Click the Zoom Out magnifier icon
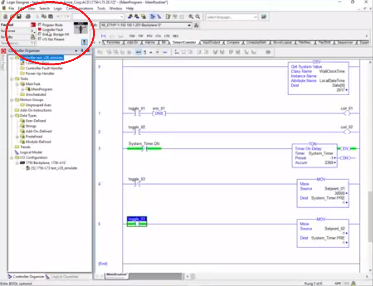Screen dimensions: 373x286 click(198, 17)
